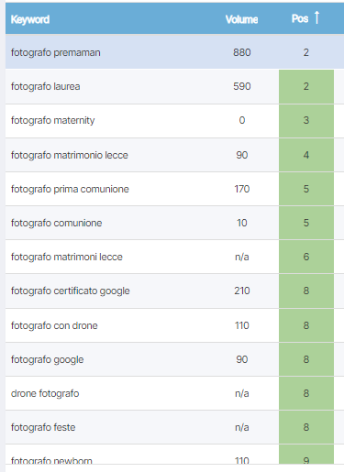Screen dimensions: 344x472
Task: Open the 'fotografo laurea' keyword
Action: tap(46, 86)
